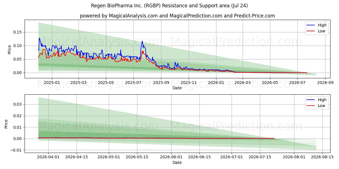Click the '2026-08-15' date tick on bottom chart
The height and width of the screenshot is (169, 339).
[x=323, y=157]
